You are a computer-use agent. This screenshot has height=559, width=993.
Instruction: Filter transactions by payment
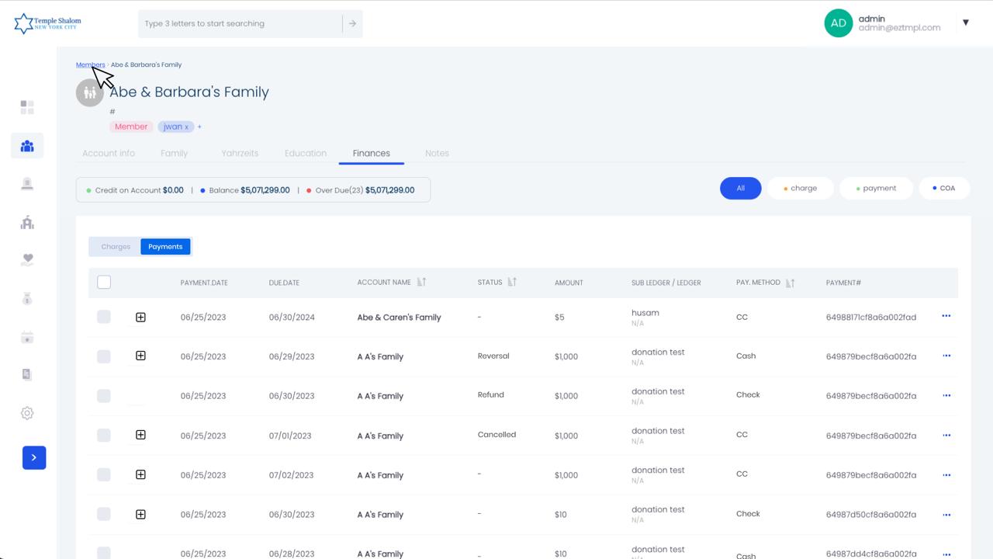[876, 188]
